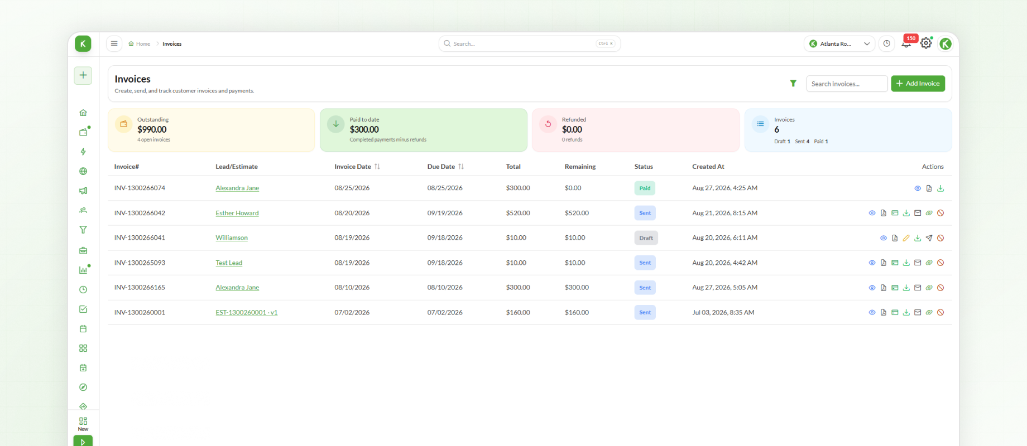Focus the global Search bar
The image size is (1027, 446).
pos(530,43)
